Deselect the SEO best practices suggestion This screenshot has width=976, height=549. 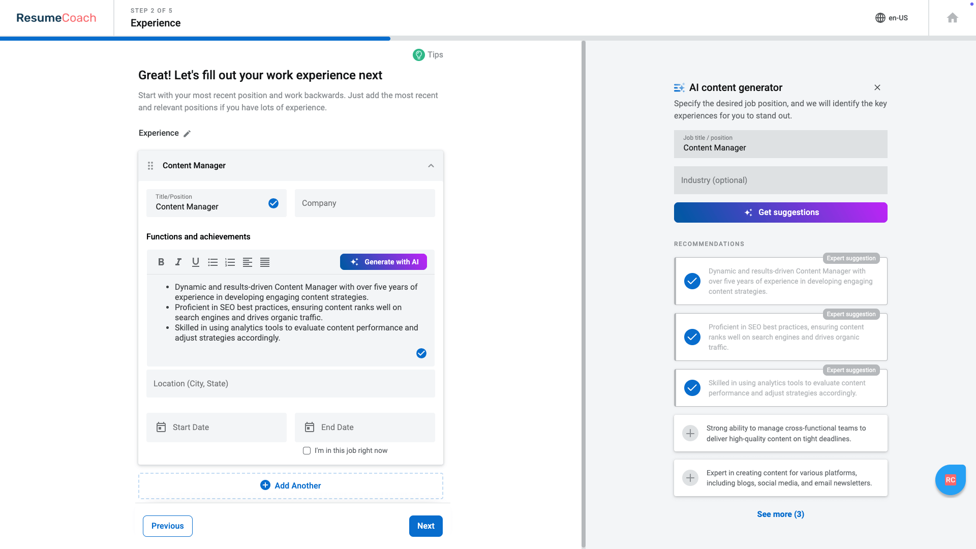tap(692, 337)
